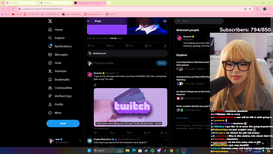
Task: Bookmark the Dexerto reply
Action: click(x=162, y=133)
